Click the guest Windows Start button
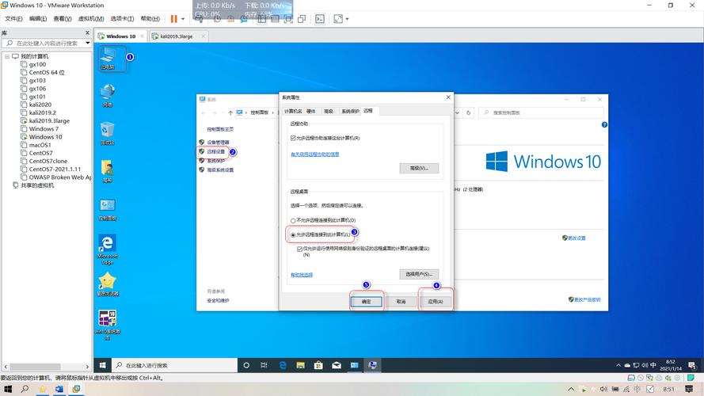This screenshot has width=704, height=396. coord(102,365)
